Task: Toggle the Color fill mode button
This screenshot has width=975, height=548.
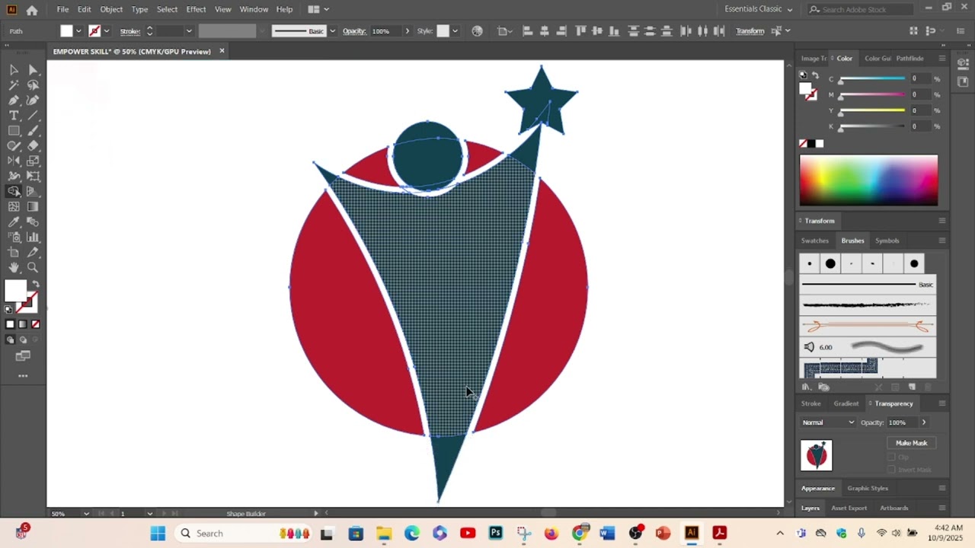Action: (x=10, y=324)
